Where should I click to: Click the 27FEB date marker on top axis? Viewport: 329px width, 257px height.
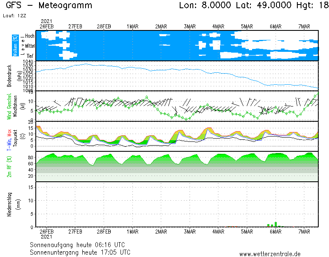pyautogui.click(x=75, y=26)
